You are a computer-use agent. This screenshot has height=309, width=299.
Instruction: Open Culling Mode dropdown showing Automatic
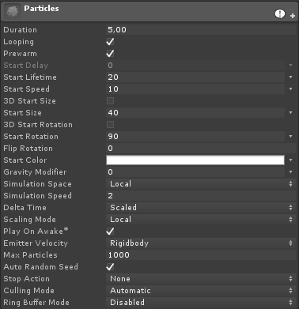(201, 291)
